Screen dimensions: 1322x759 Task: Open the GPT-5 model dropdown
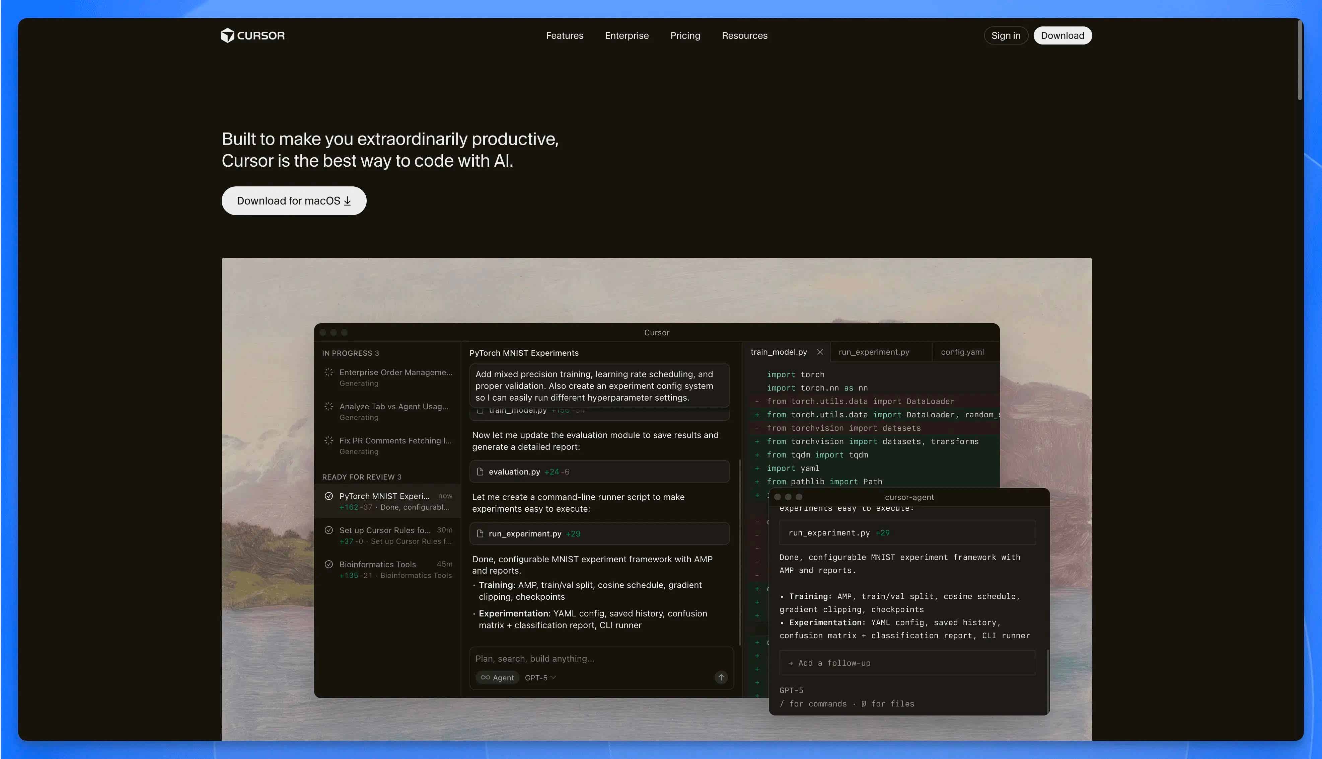540,678
